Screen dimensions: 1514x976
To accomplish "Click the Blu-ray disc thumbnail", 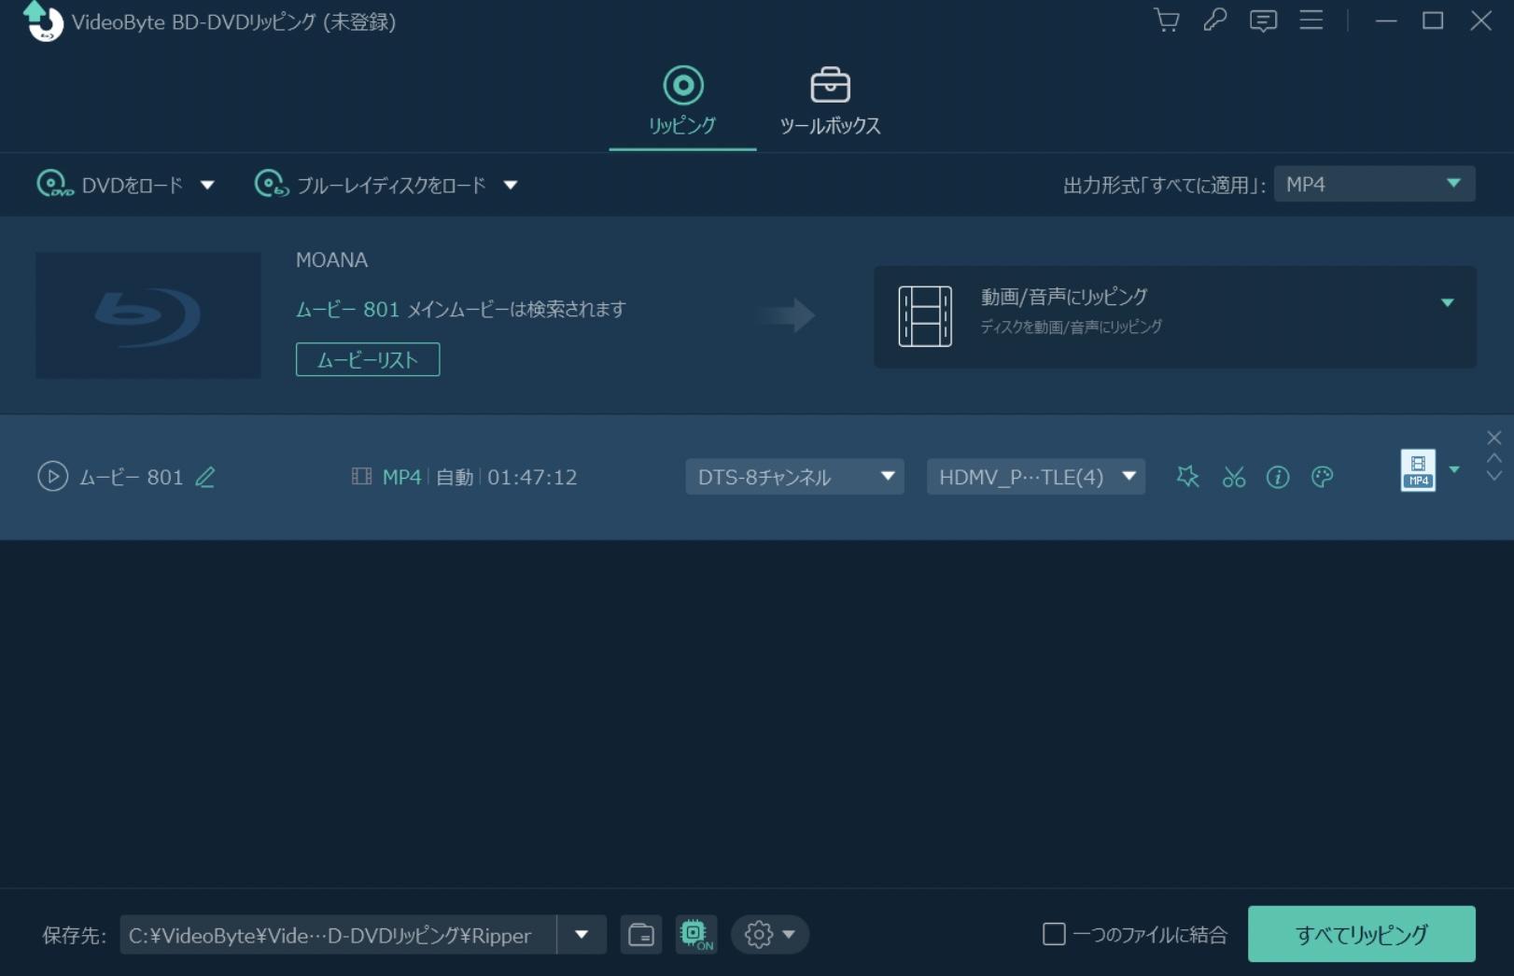I will 148,315.
